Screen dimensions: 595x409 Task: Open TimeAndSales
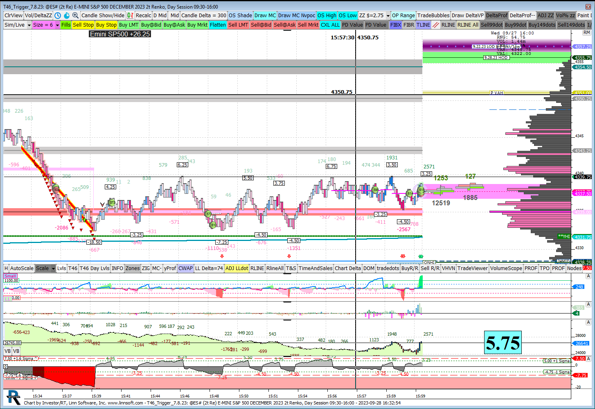[316, 268]
